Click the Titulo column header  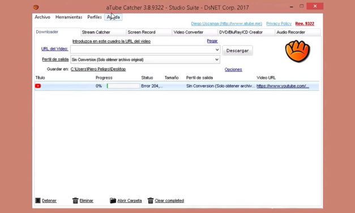pos(40,78)
